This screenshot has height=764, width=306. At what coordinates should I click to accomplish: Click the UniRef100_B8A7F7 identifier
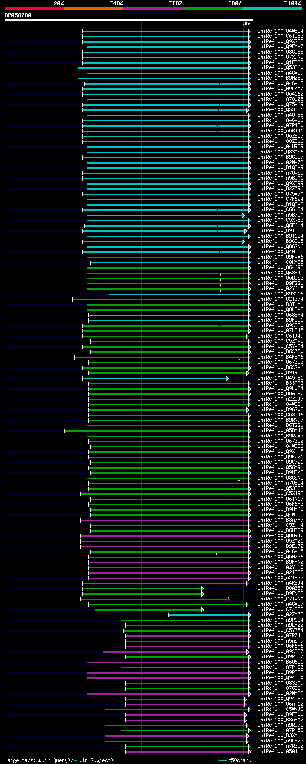tap(280, 520)
